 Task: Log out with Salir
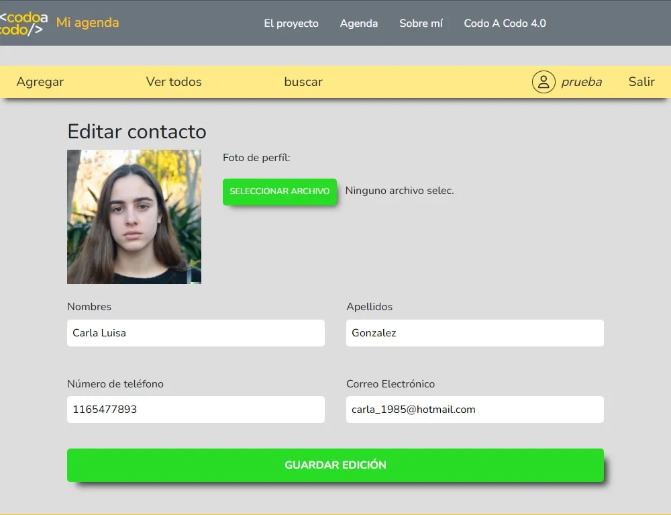[641, 82]
